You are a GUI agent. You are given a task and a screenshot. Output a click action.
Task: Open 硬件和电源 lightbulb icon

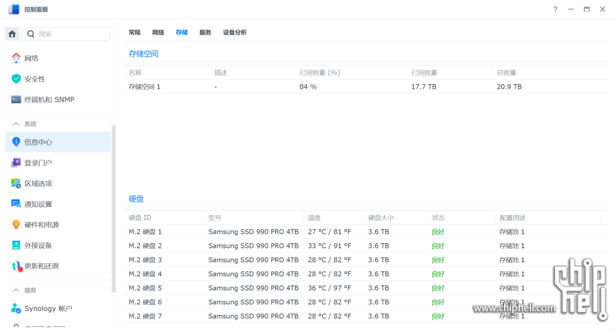click(16, 225)
